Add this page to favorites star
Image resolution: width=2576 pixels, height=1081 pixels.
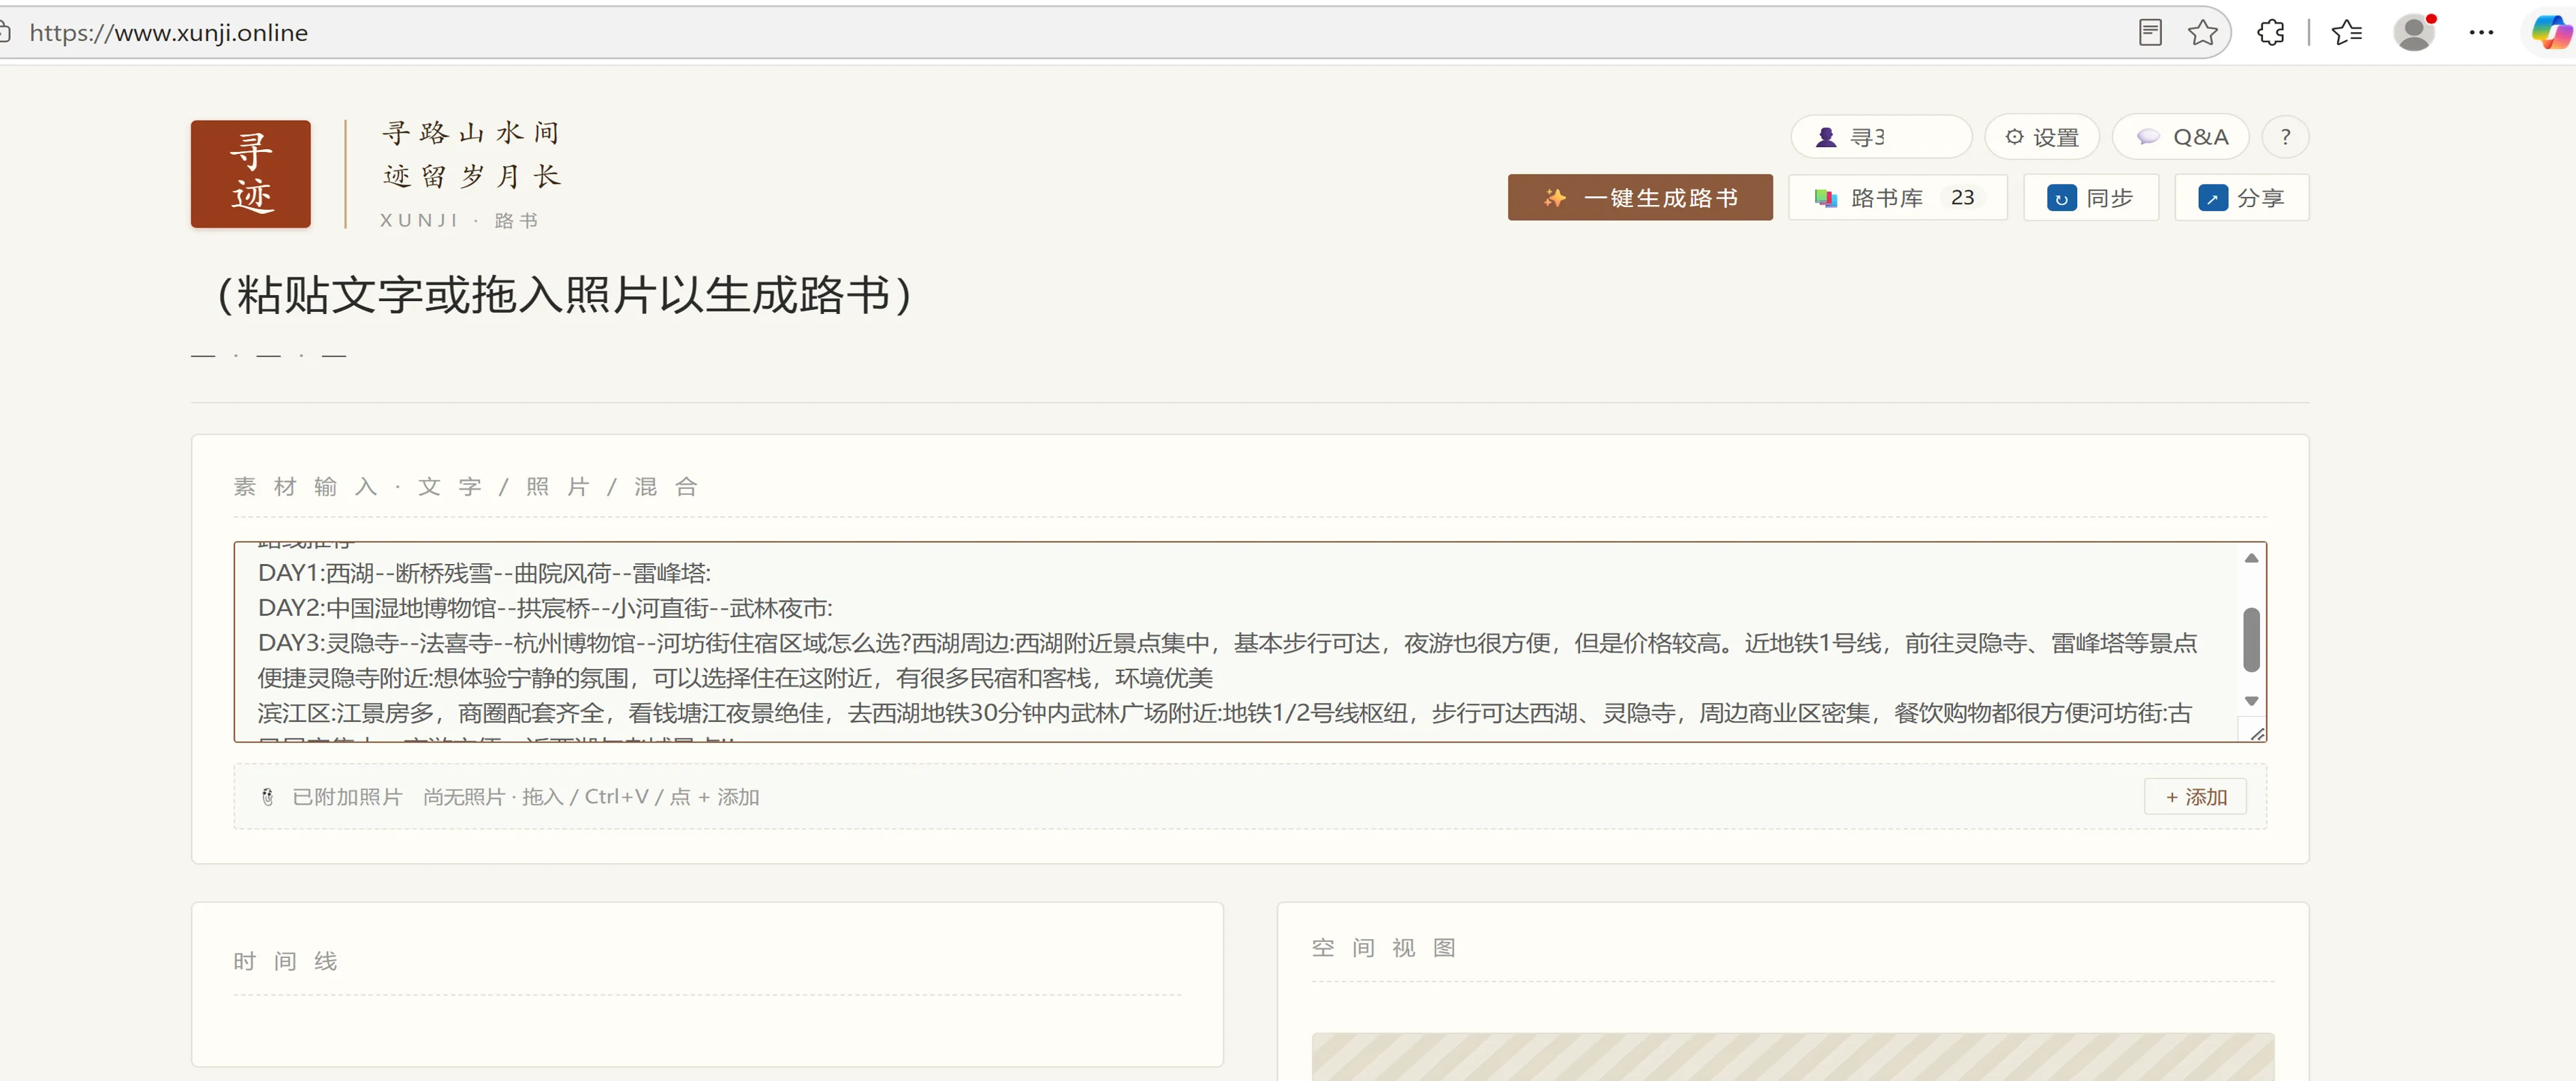point(2202,32)
